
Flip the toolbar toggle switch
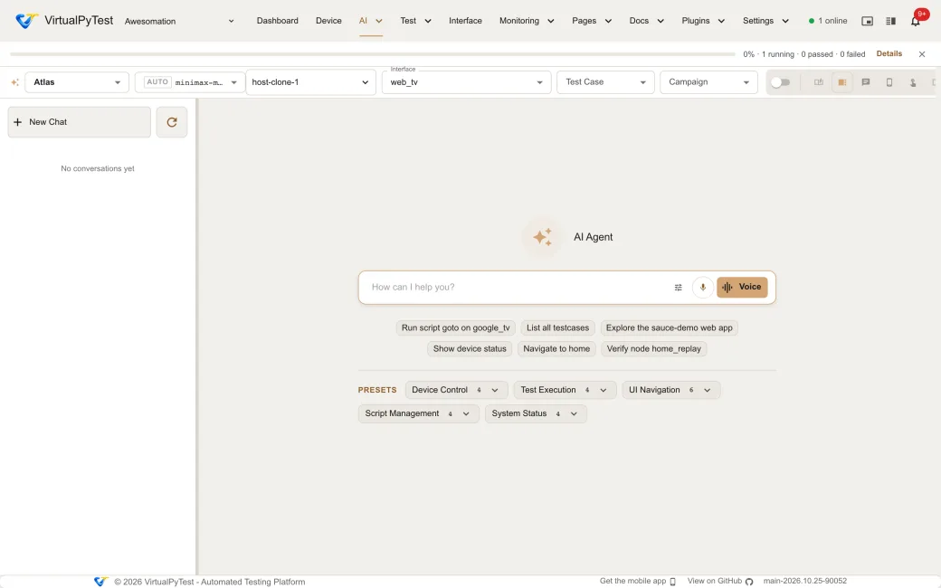pyautogui.click(x=780, y=82)
